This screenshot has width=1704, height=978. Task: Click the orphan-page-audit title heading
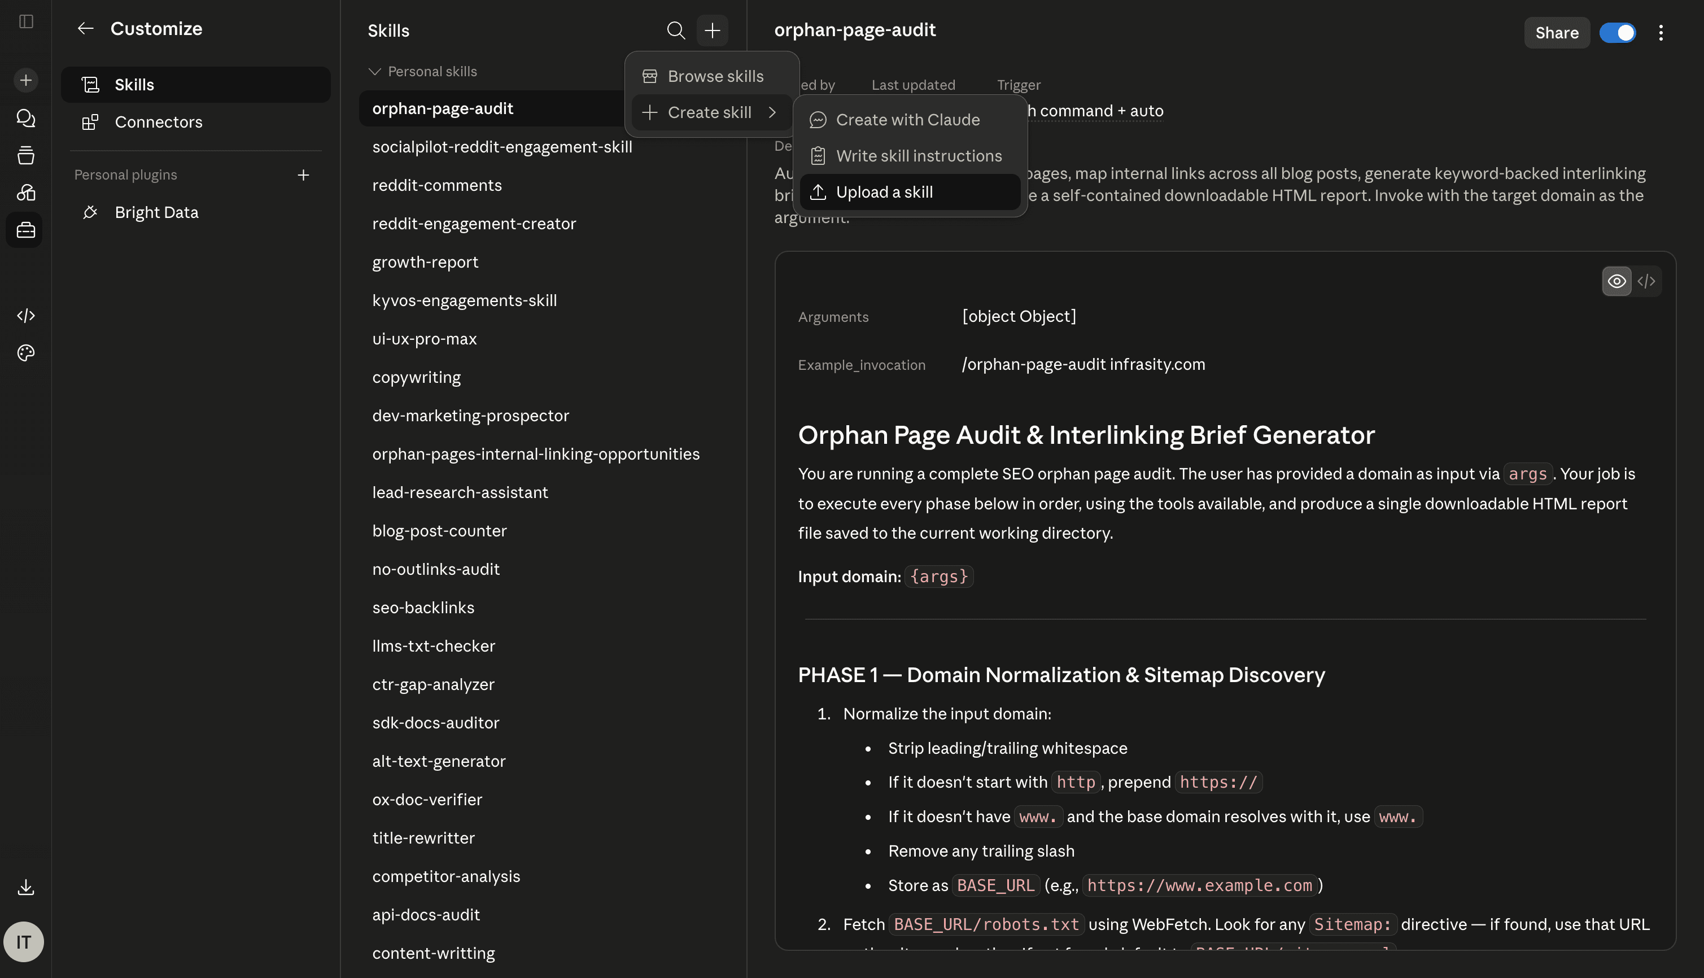point(854,29)
